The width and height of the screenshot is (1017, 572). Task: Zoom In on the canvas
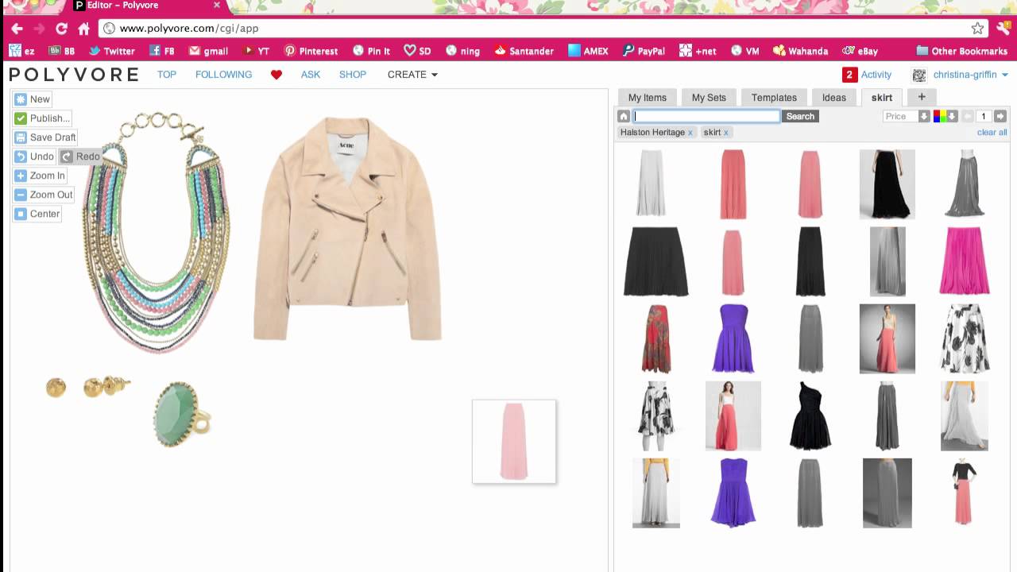40,176
